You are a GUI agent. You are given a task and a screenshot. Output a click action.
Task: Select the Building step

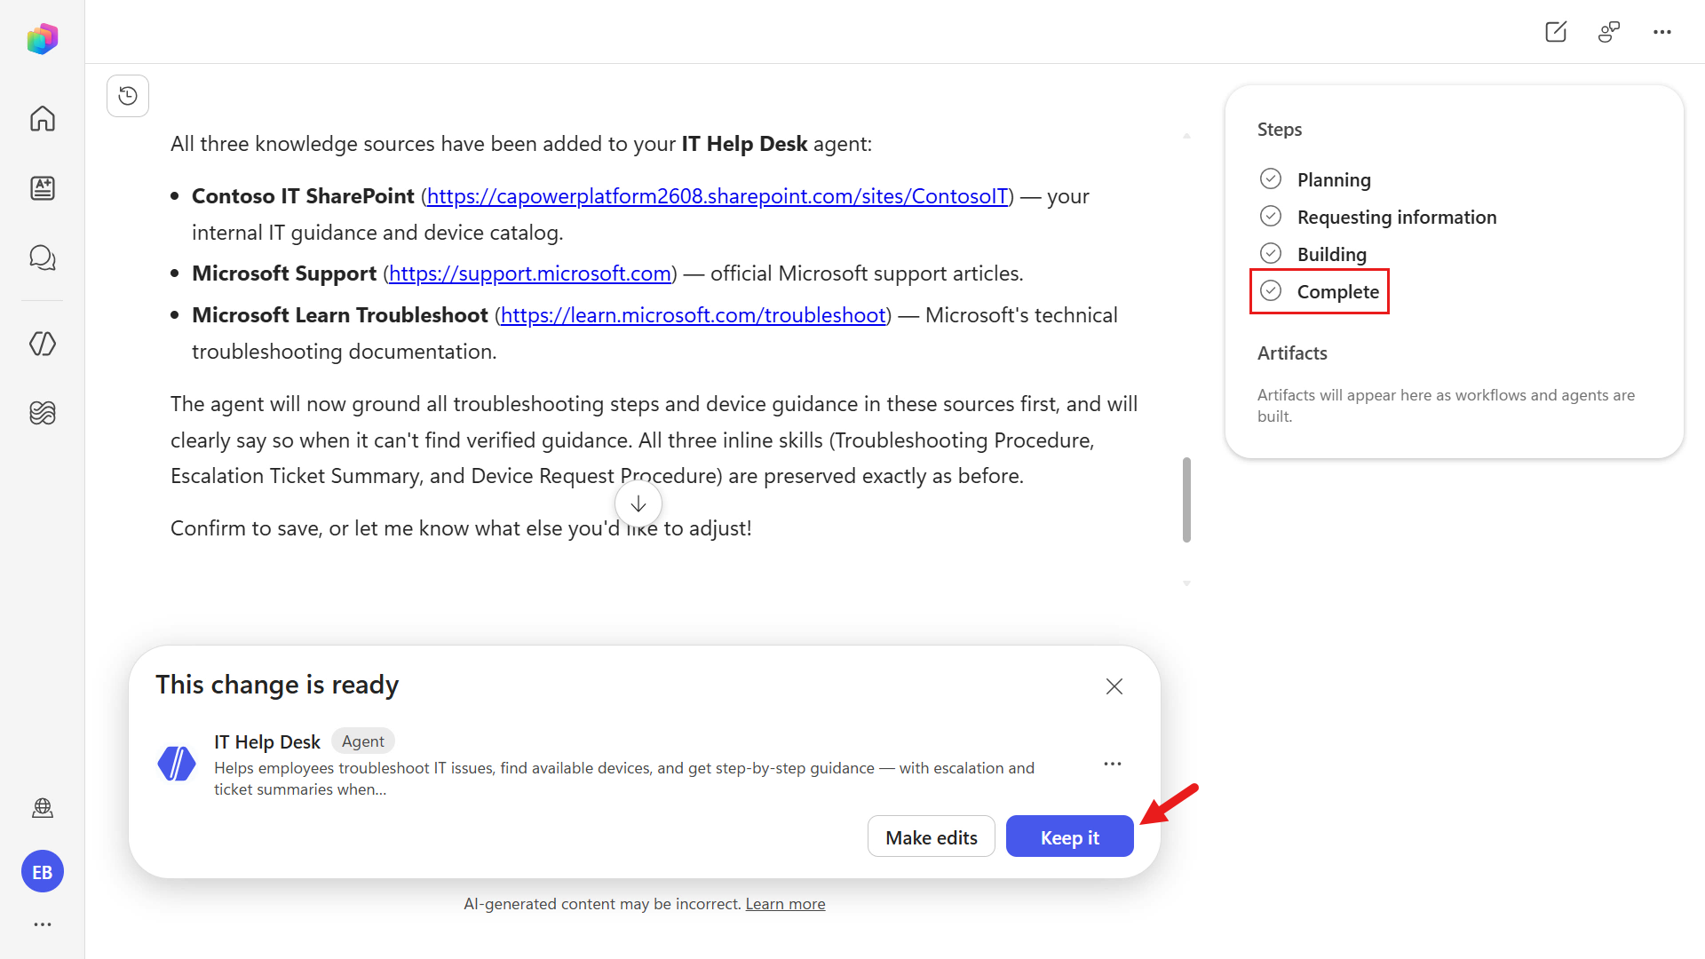coord(1313,254)
